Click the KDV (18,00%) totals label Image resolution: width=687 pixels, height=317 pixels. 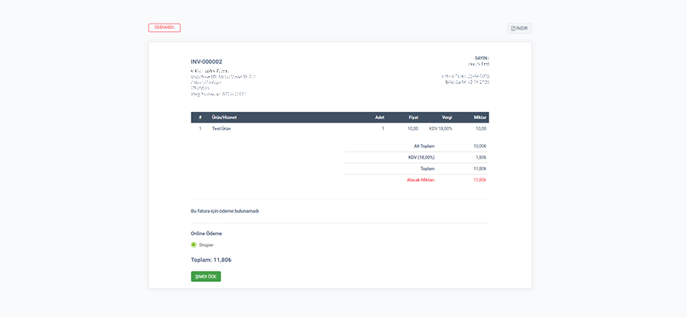pyautogui.click(x=421, y=158)
